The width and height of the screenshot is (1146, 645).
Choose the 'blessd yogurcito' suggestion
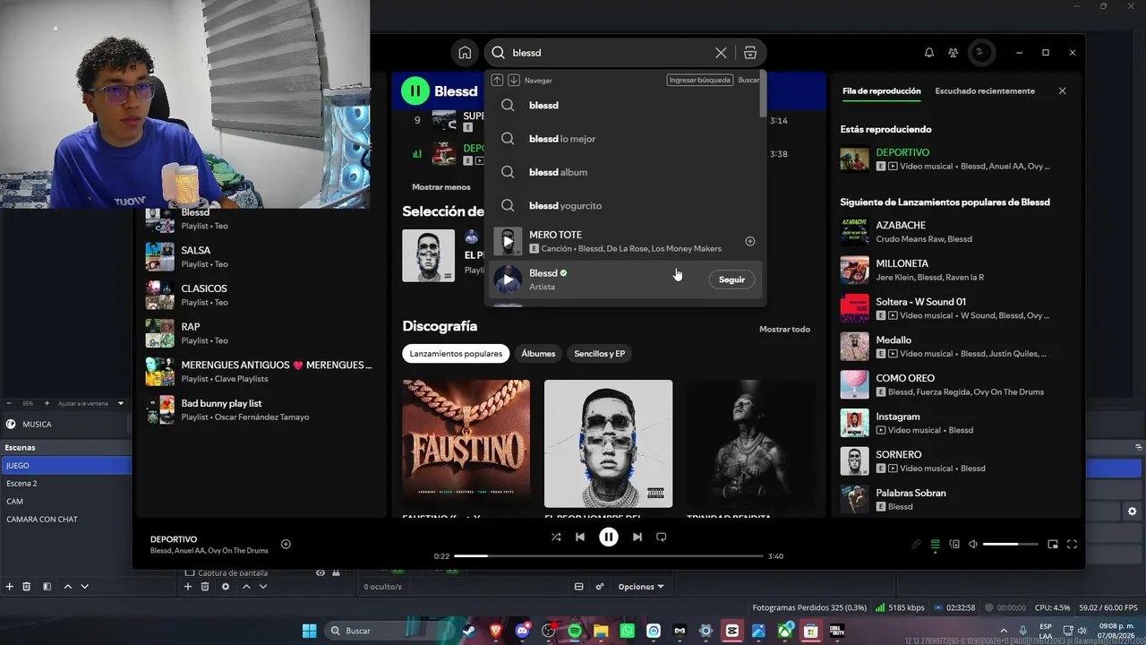pos(625,205)
